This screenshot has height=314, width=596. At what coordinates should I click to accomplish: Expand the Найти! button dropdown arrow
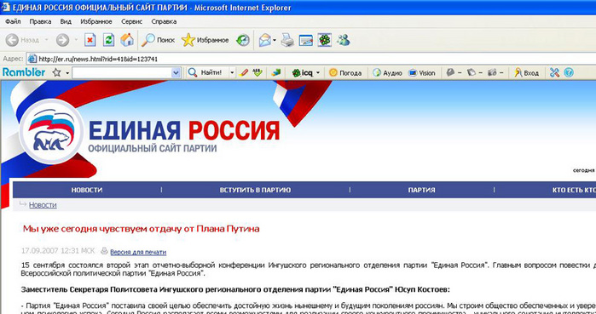pyautogui.click(x=232, y=73)
